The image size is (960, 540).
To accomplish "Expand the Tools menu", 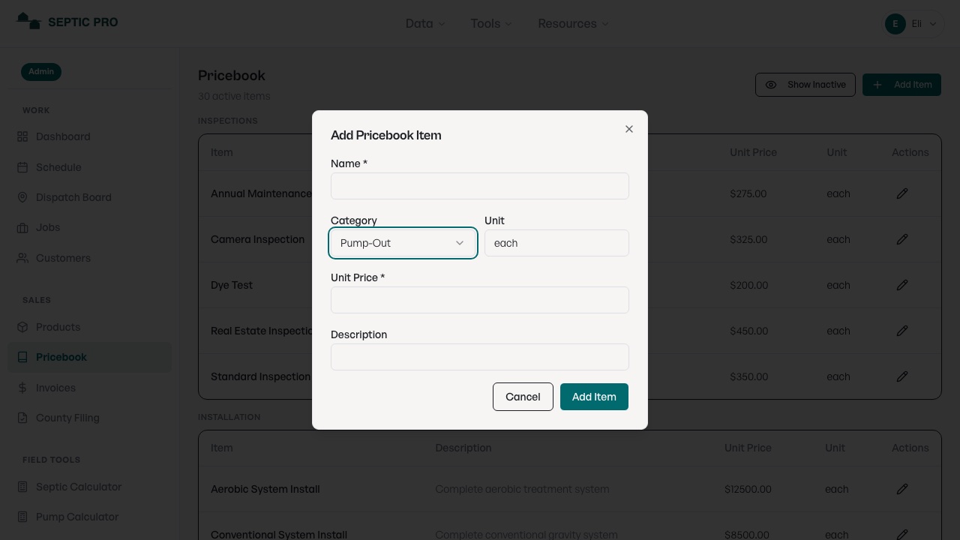I will click(491, 24).
